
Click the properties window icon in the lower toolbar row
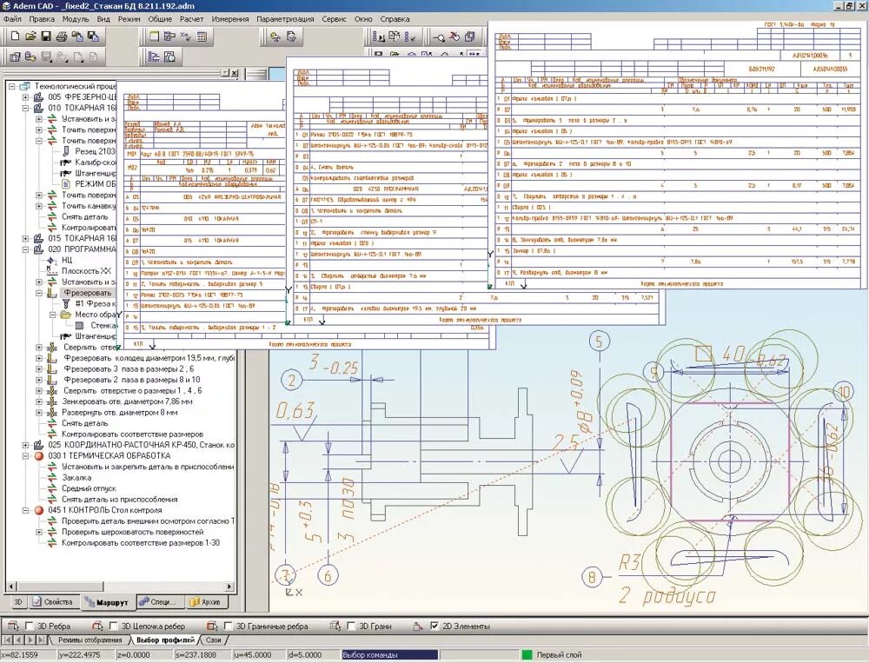15,56
